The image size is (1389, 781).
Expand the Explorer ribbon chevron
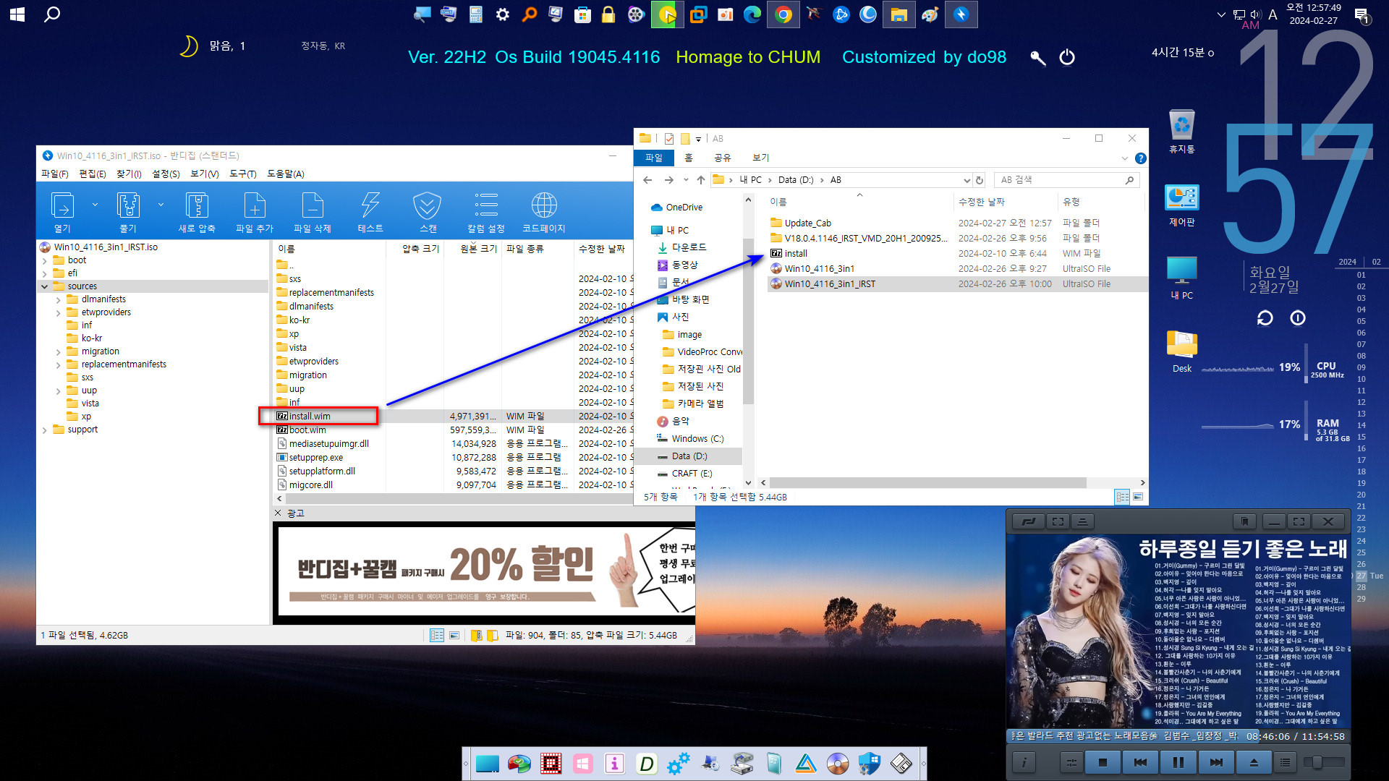[1124, 158]
